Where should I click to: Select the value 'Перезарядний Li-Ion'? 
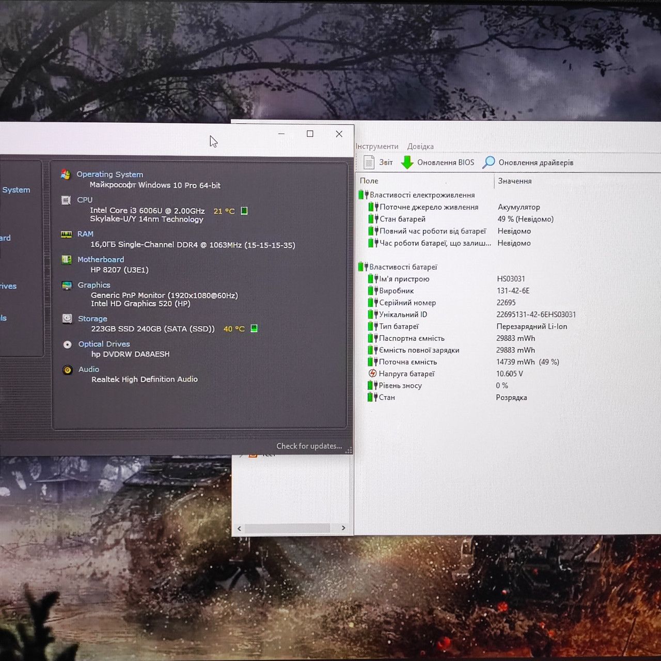pos(532,326)
